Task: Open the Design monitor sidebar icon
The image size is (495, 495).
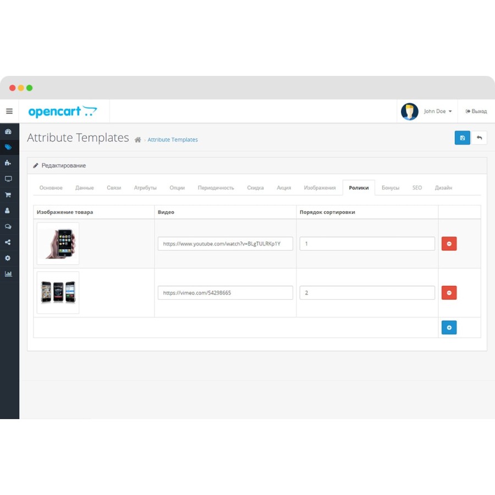Action: point(8,179)
